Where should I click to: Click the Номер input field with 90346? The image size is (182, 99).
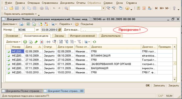pyautogui.click(x=24, y=30)
